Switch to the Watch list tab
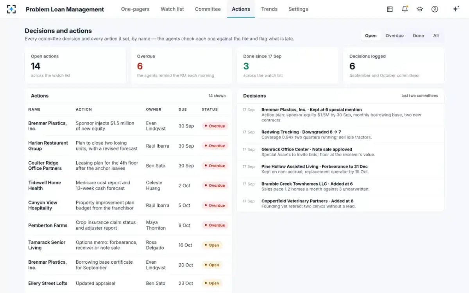 tap(172, 9)
